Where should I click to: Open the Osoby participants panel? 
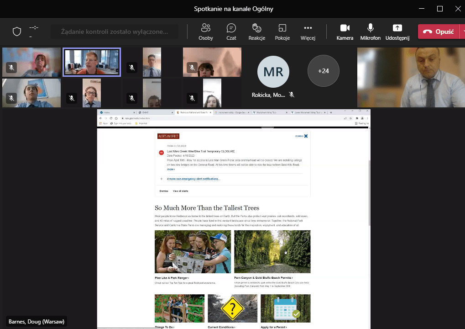tap(205, 32)
